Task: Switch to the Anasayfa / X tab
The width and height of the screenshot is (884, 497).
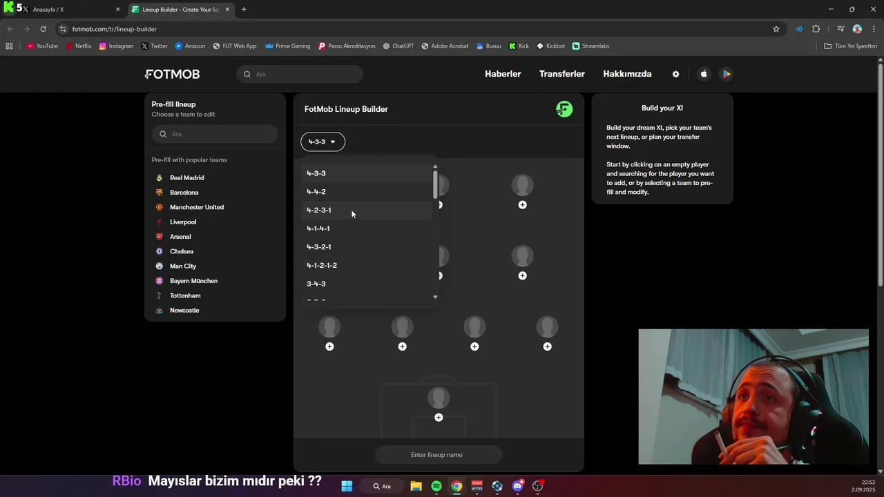Action: tap(69, 10)
